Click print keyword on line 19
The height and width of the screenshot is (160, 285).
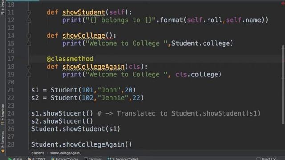(72, 75)
